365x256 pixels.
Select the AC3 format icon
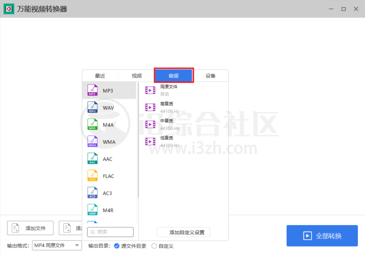[x=92, y=193]
